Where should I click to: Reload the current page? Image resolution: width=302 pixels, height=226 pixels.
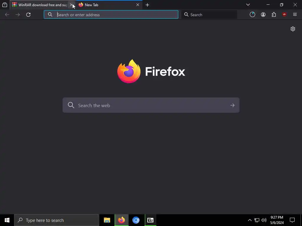pyautogui.click(x=28, y=15)
